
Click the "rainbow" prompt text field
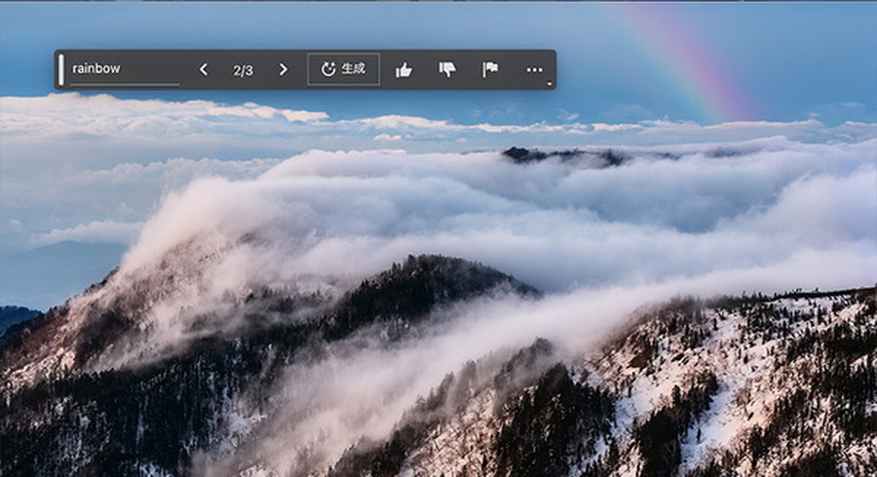coord(123,69)
